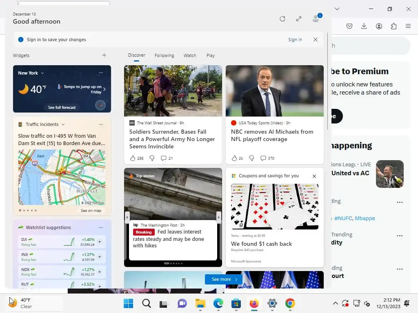The width and height of the screenshot is (418, 313).
Task: Open weather widget more options menu
Action: coord(101,73)
